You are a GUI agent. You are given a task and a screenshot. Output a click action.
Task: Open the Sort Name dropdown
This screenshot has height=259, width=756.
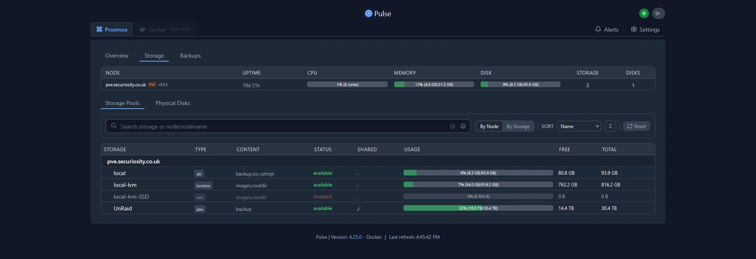[x=579, y=126]
